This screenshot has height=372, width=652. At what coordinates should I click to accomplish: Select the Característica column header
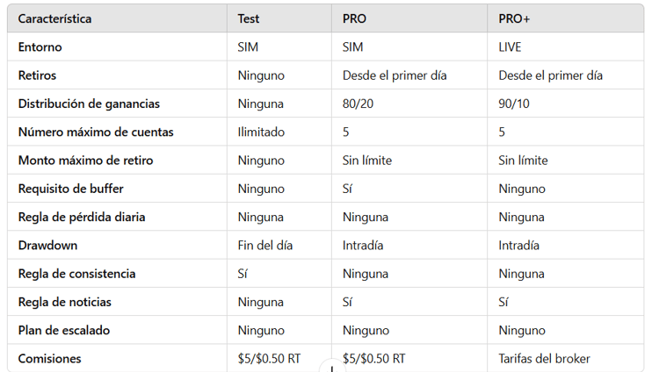click(54, 19)
